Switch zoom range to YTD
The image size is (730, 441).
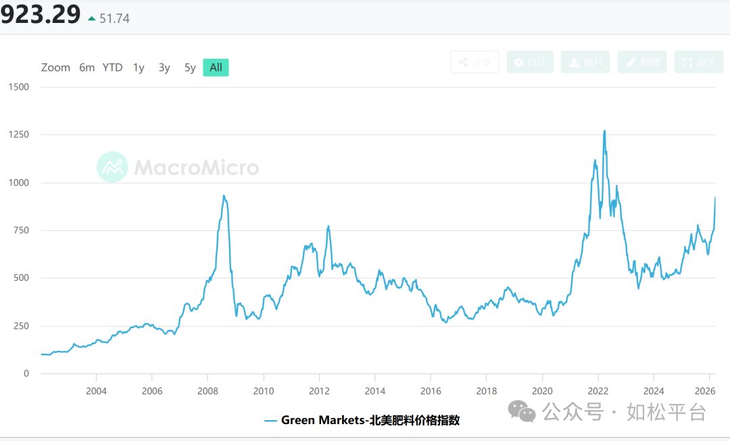(112, 68)
